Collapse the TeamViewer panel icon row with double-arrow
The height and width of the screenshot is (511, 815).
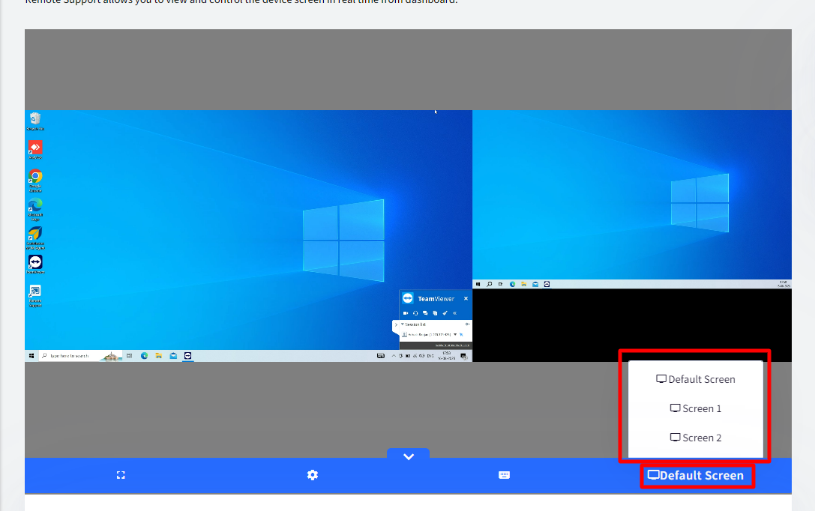(455, 313)
